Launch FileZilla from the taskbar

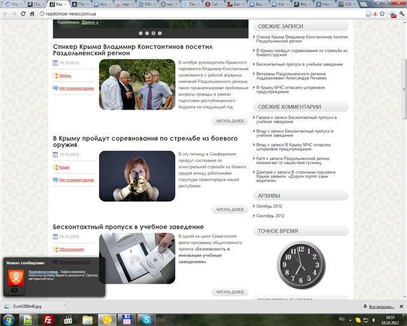click(x=48, y=320)
